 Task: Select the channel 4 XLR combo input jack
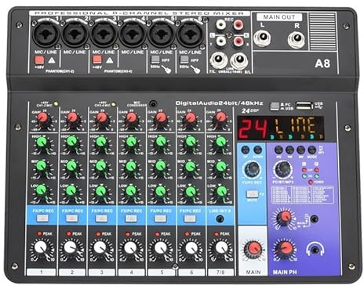(x=133, y=34)
